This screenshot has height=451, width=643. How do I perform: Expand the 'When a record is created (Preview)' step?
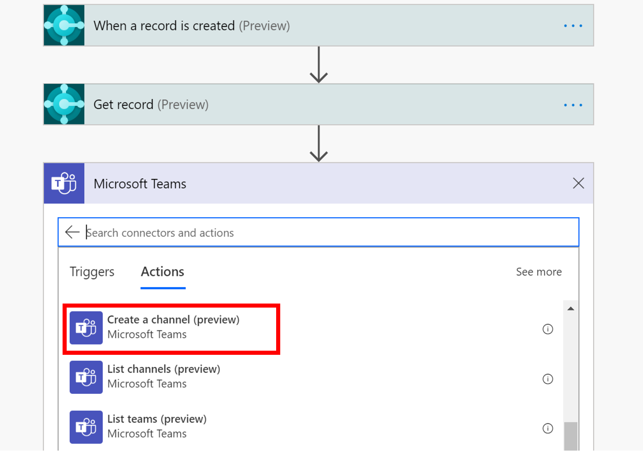318,25
